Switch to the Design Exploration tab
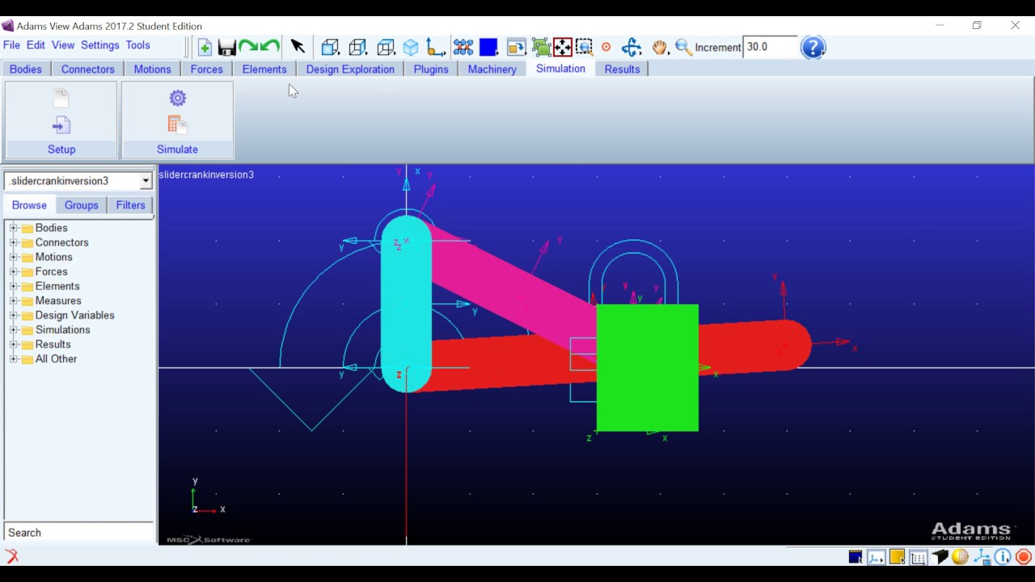The width and height of the screenshot is (1035, 582). (350, 69)
